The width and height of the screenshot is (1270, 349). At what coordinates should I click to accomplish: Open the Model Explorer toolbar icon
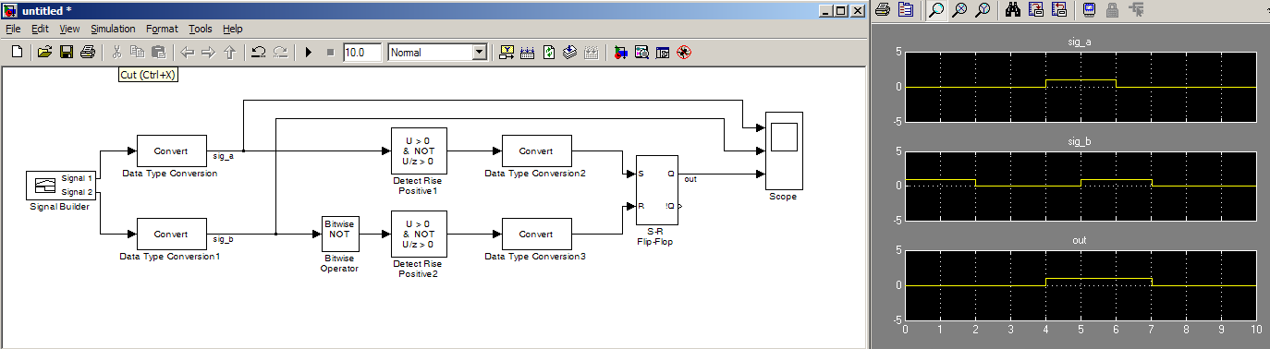(641, 53)
